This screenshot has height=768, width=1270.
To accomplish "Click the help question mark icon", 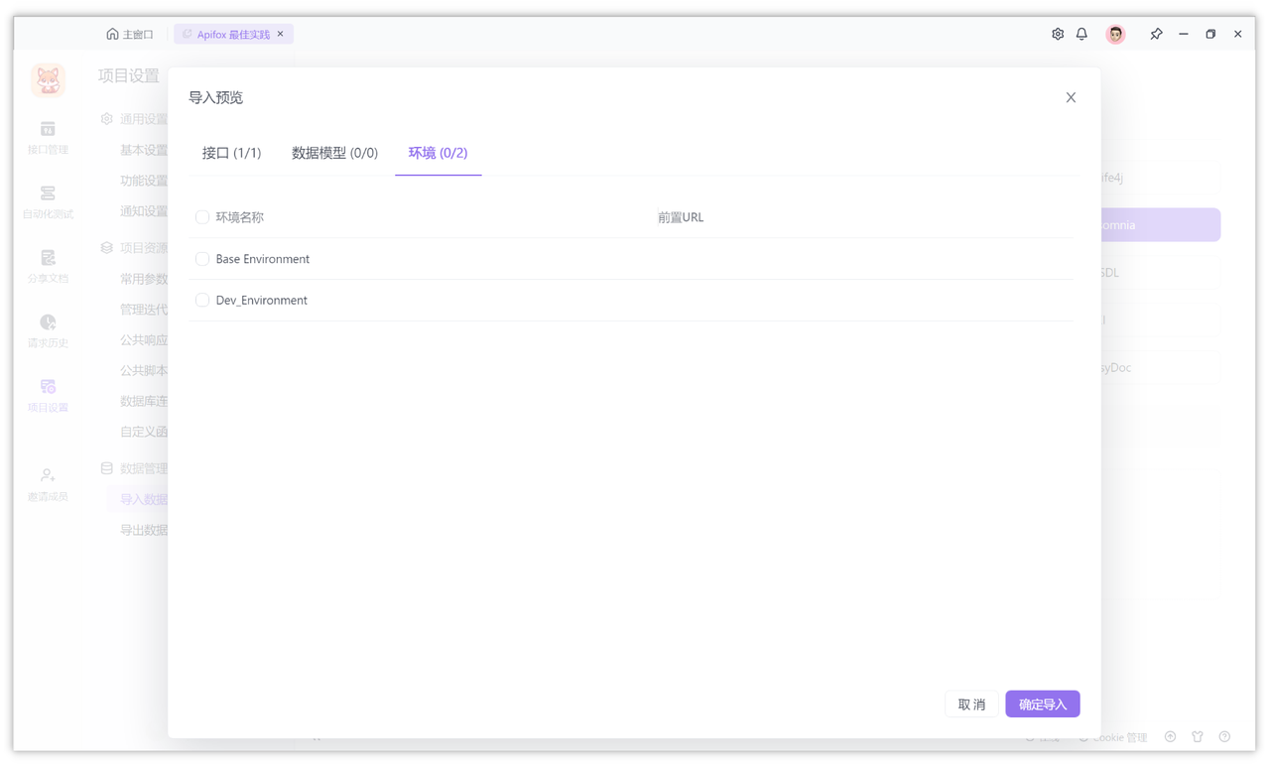I will [x=1224, y=737].
